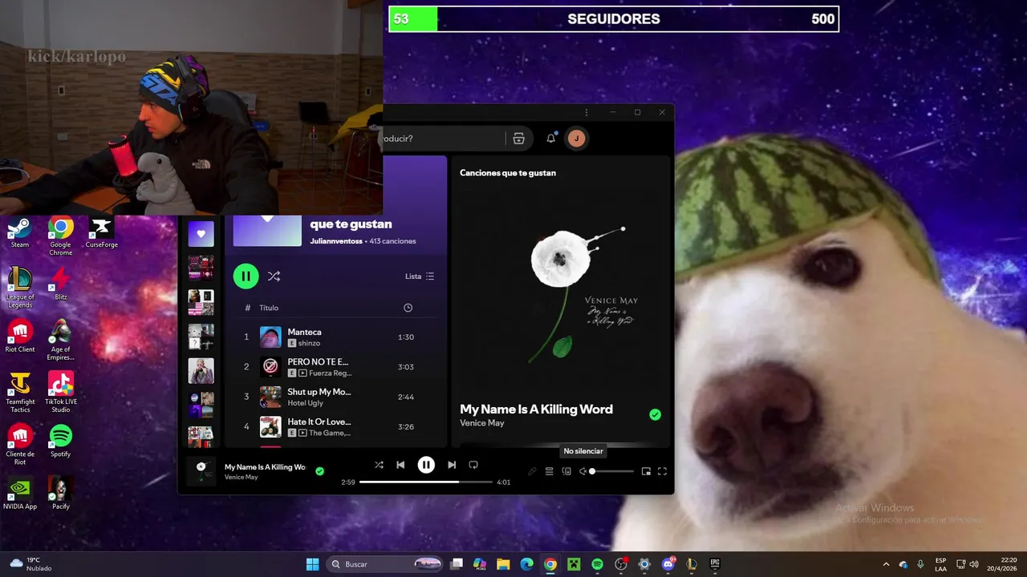
Task: Toggle repeat mode in the player bar
Action: (473, 465)
